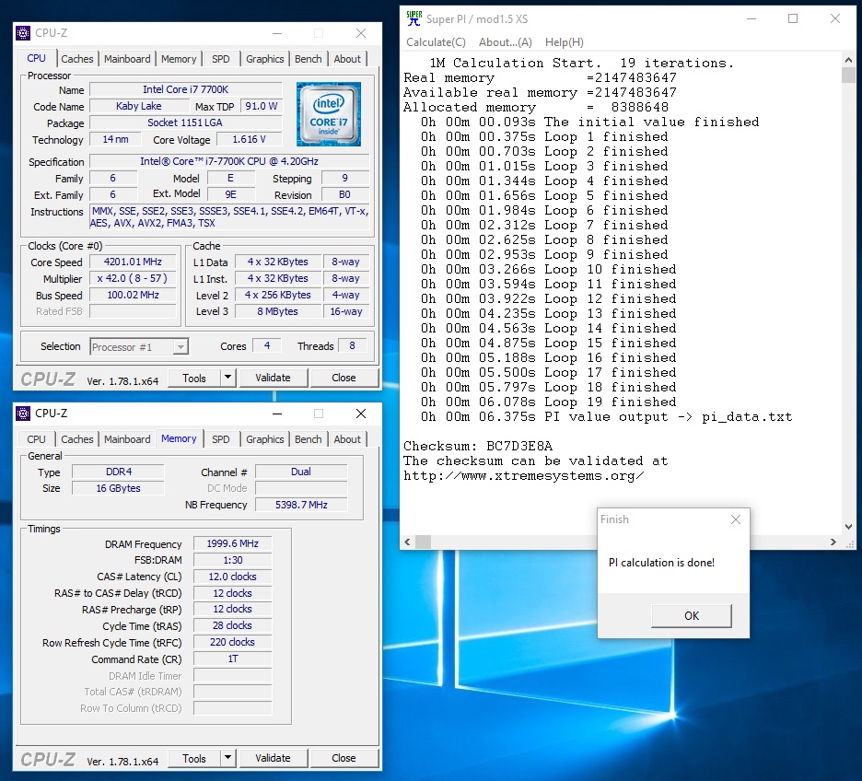Click the Loop 19 finished line
The width and height of the screenshot is (862, 781).
549,402
